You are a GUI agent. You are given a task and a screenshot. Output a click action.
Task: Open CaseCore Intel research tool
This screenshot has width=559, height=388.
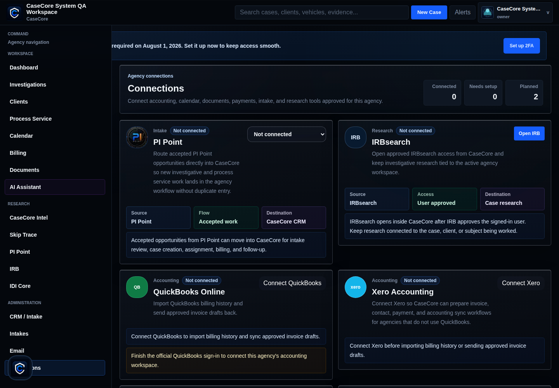55,218
